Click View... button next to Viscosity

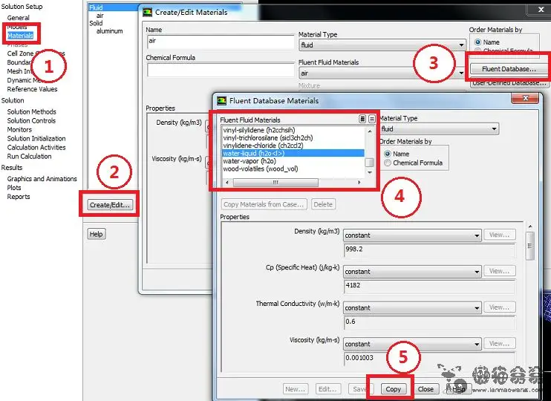pyautogui.click(x=499, y=343)
